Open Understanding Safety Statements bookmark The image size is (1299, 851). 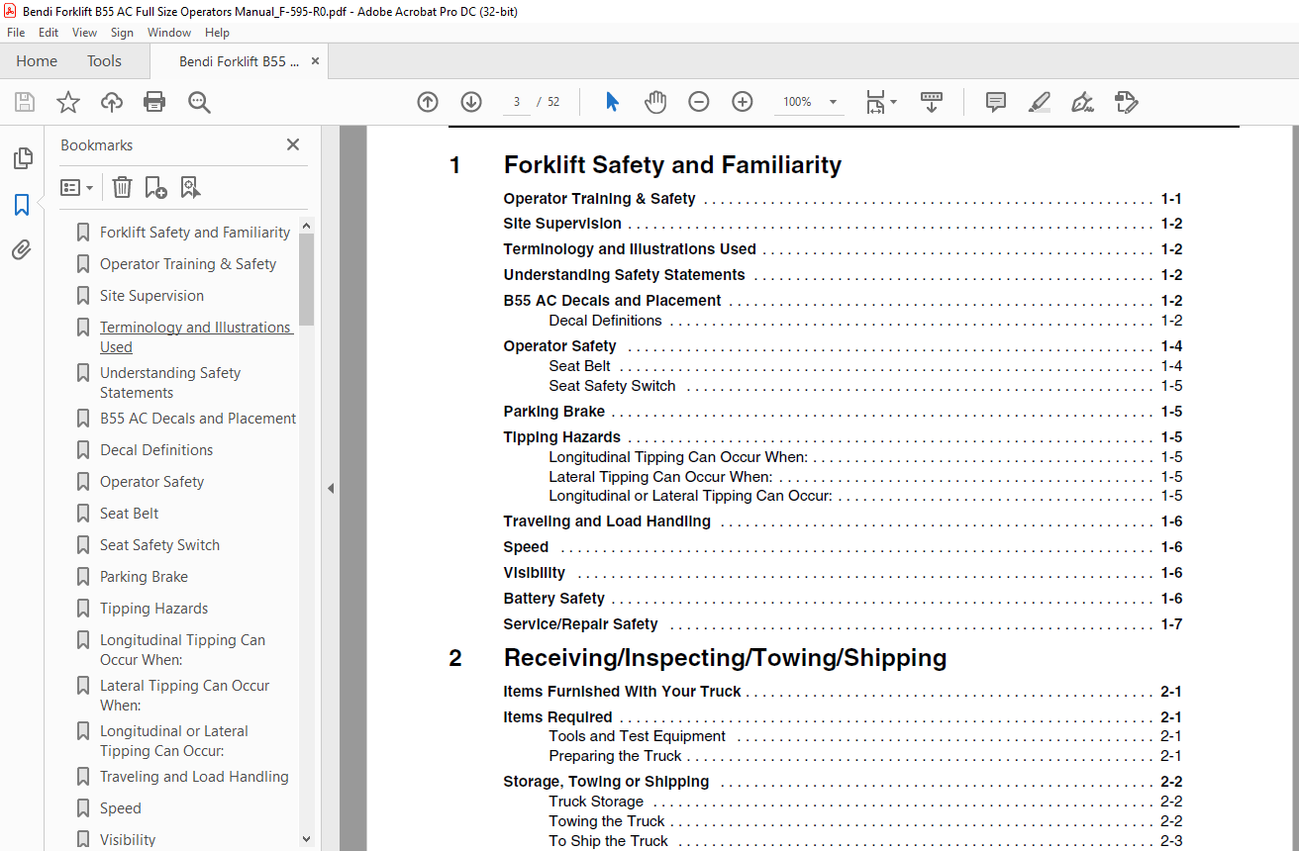point(170,383)
